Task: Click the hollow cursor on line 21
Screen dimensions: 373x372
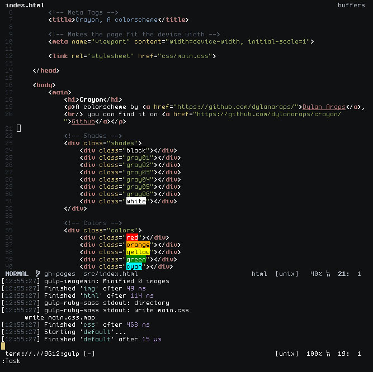Action: [19, 128]
